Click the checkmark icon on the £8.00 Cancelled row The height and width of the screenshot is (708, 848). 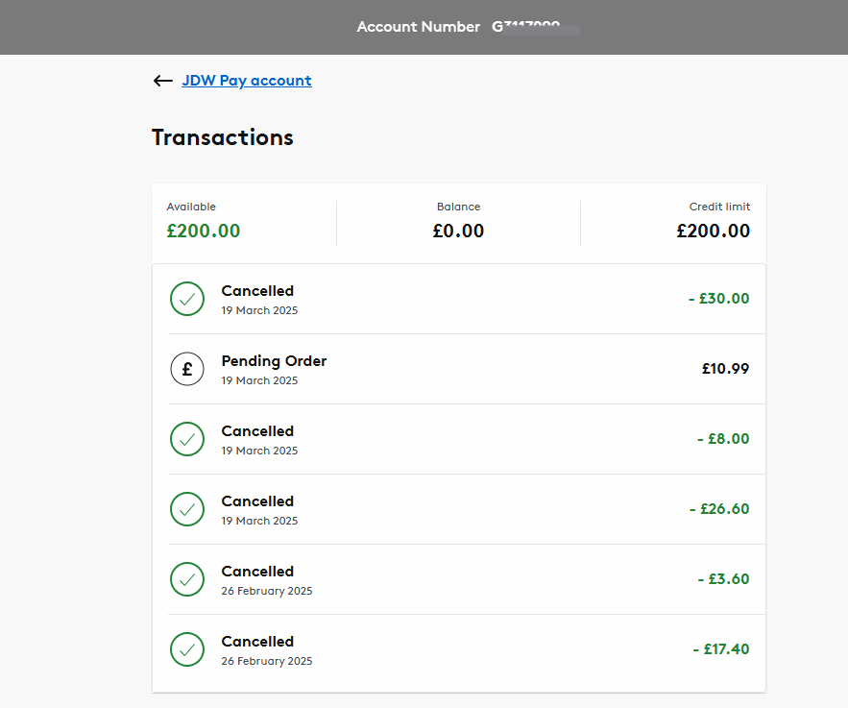pyautogui.click(x=187, y=439)
